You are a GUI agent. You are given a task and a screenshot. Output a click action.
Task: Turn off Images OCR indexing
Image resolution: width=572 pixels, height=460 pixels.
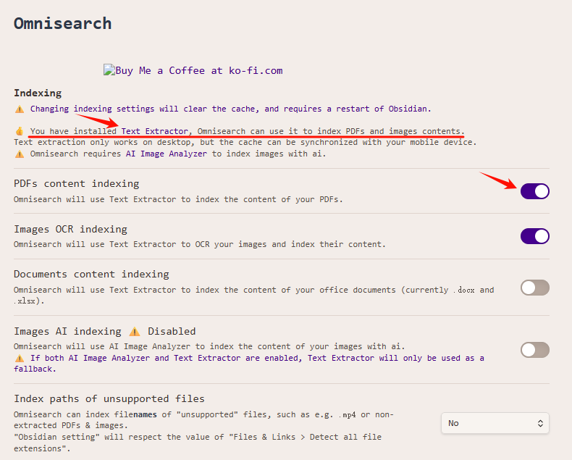coord(534,236)
